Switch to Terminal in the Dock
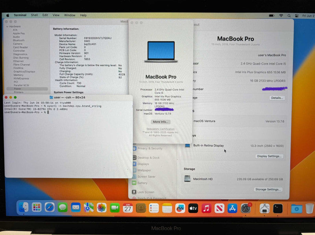 point(278,209)
